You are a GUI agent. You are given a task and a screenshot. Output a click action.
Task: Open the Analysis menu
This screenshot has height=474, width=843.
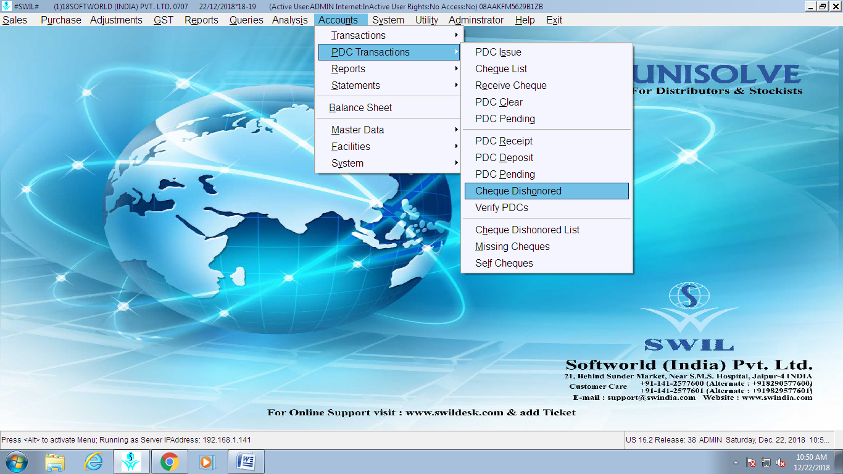pos(290,20)
